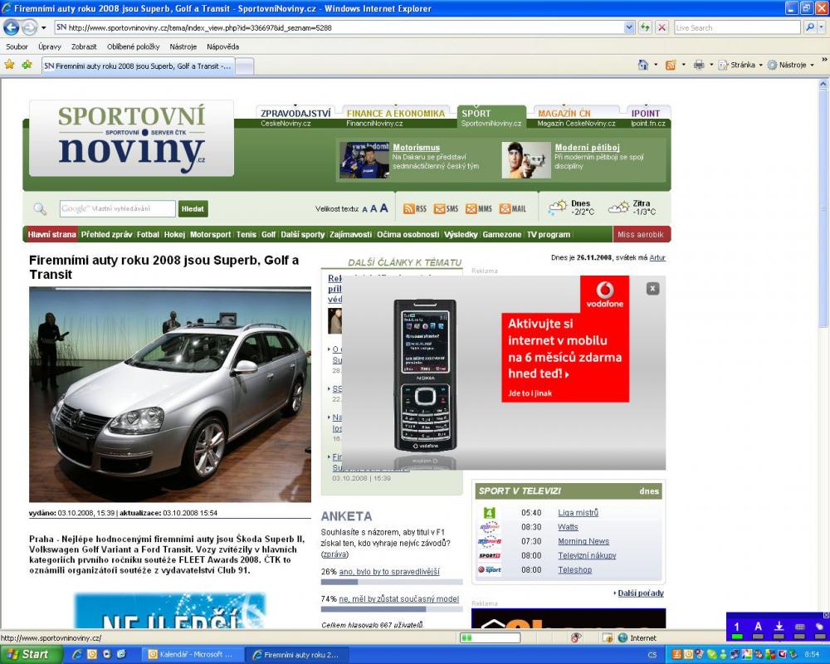The width and height of the screenshot is (830, 664).
Task: Click the RSS feeds icon in command bar
Action: pos(670,65)
